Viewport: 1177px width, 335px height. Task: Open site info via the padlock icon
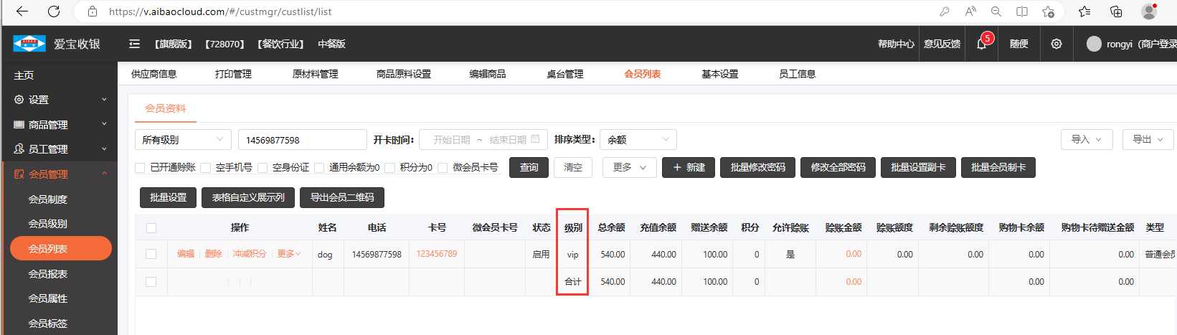point(92,11)
